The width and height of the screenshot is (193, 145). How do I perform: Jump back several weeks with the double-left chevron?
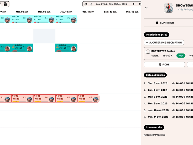pyautogui.click(x=86, y=4)
